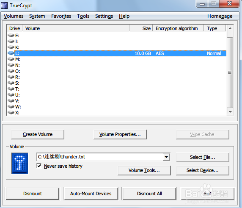Sort by the Size column header

pyautogui.click(x=141, y=28)
